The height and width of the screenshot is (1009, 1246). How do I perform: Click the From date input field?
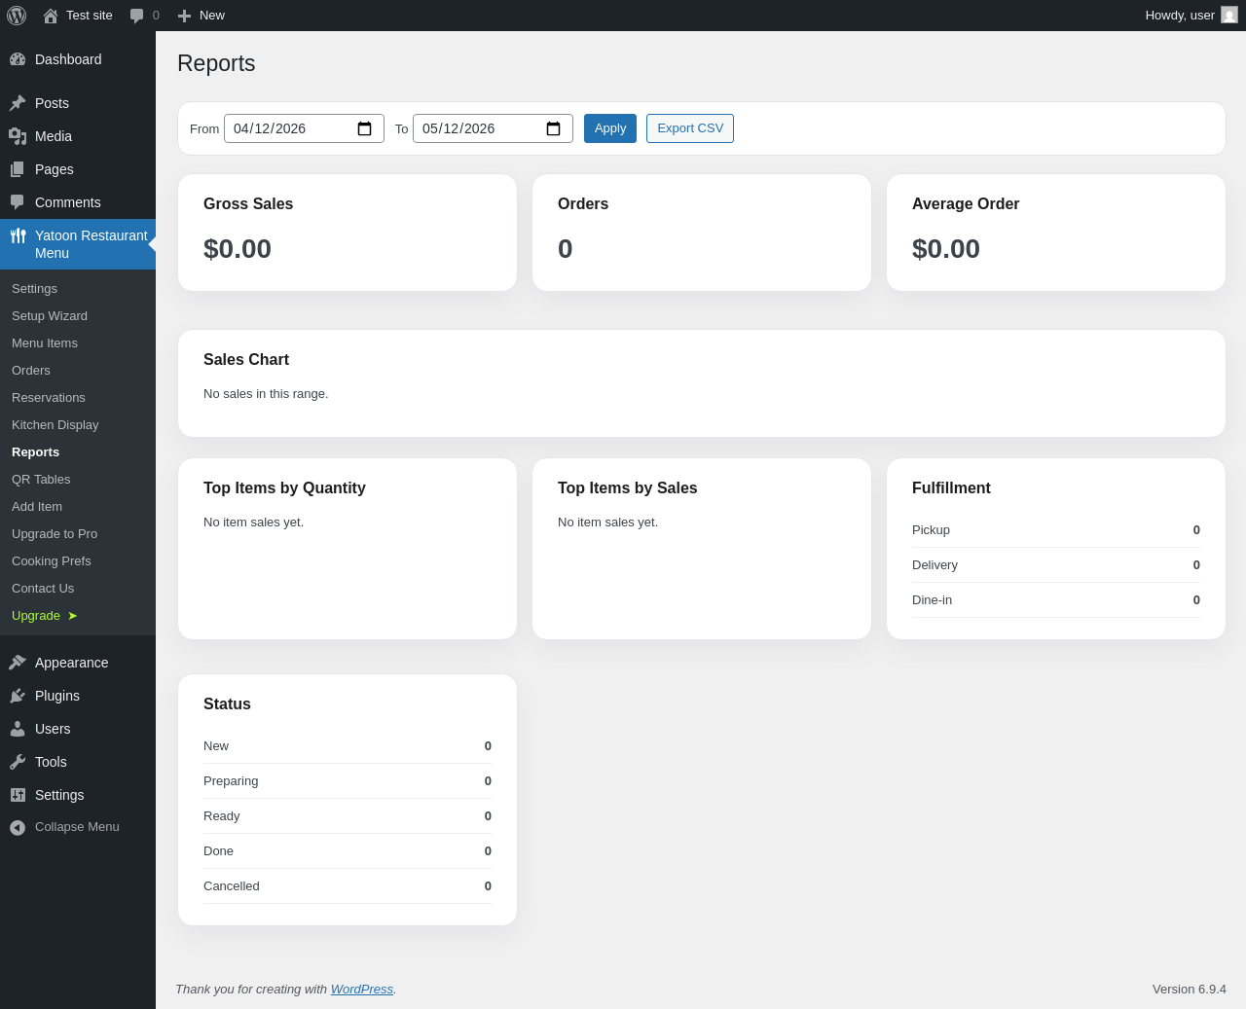[x=304, y=128]
